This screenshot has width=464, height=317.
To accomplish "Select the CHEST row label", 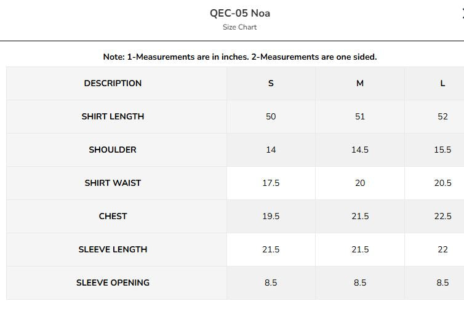I will (x=113, y=216).
